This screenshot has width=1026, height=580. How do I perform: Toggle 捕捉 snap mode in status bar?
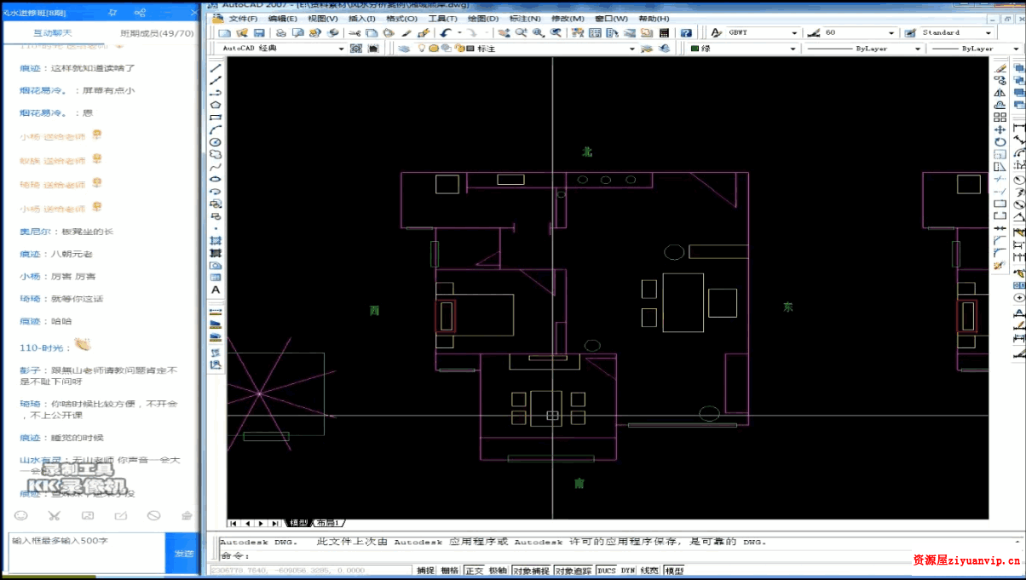click(x=425, y=571)
